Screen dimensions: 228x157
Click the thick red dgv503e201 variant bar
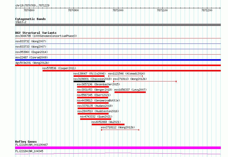[x=118, y=65]
